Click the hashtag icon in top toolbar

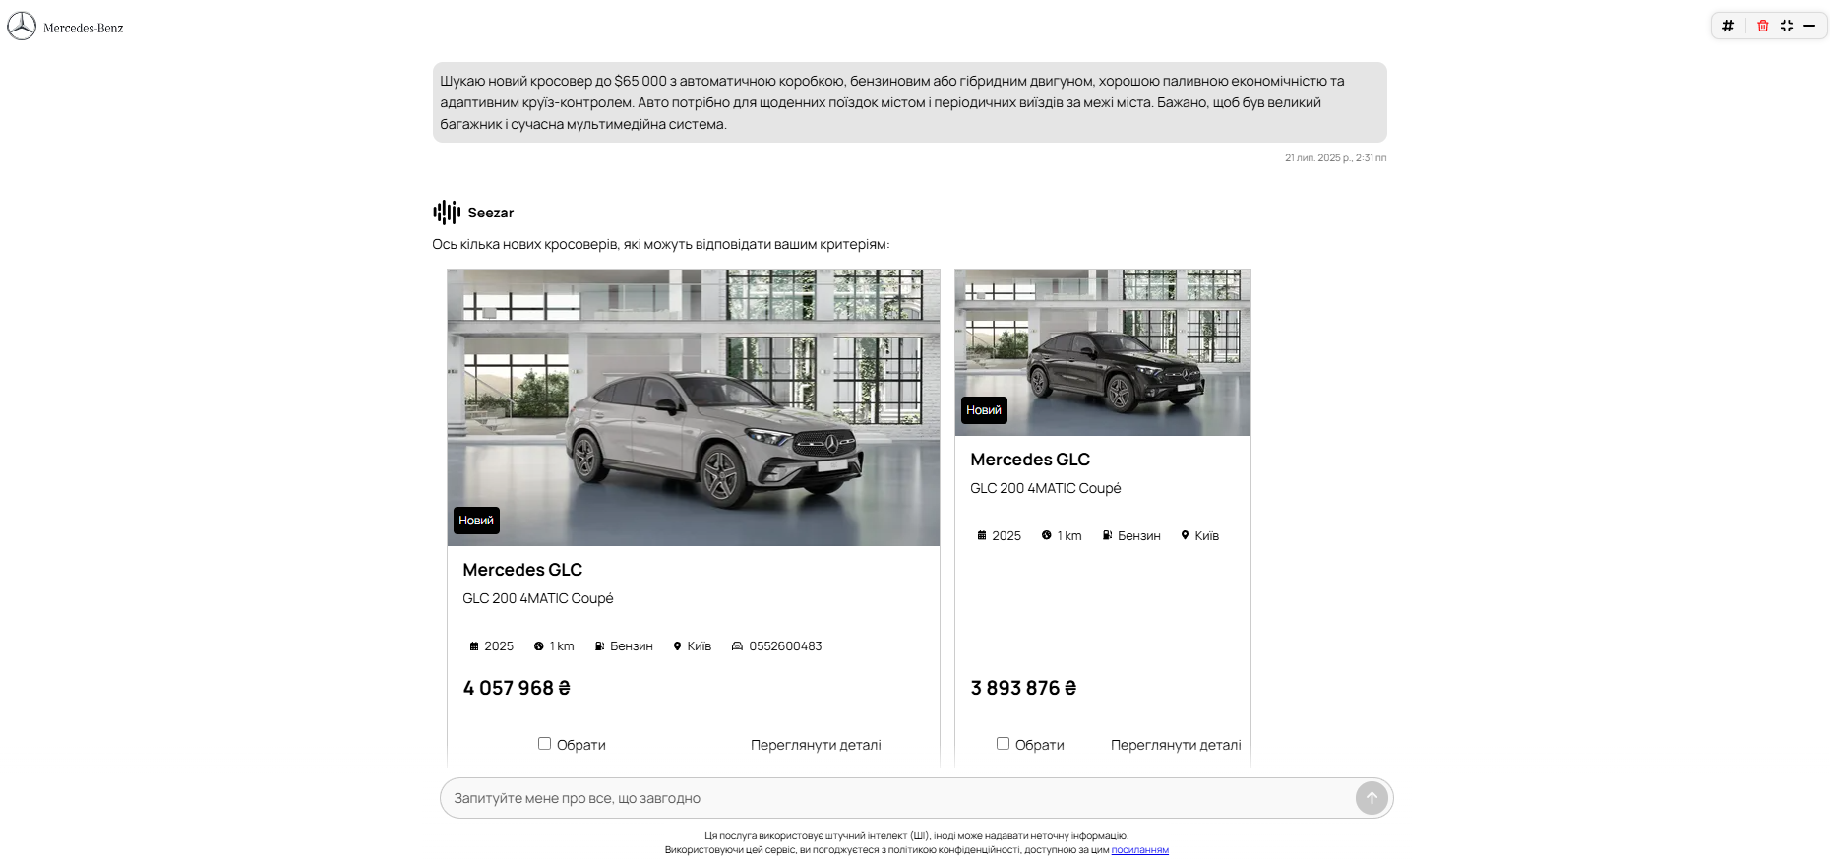point(1728,26)
